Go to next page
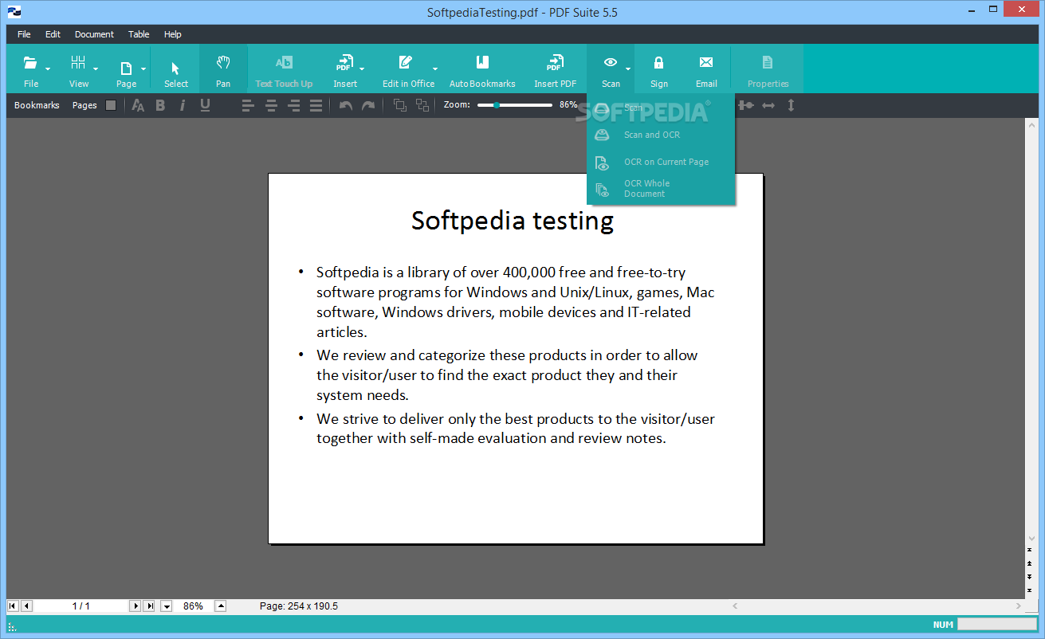 (x=135, y=606)
